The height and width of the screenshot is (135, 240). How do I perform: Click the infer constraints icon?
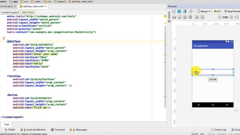[190, 17]
